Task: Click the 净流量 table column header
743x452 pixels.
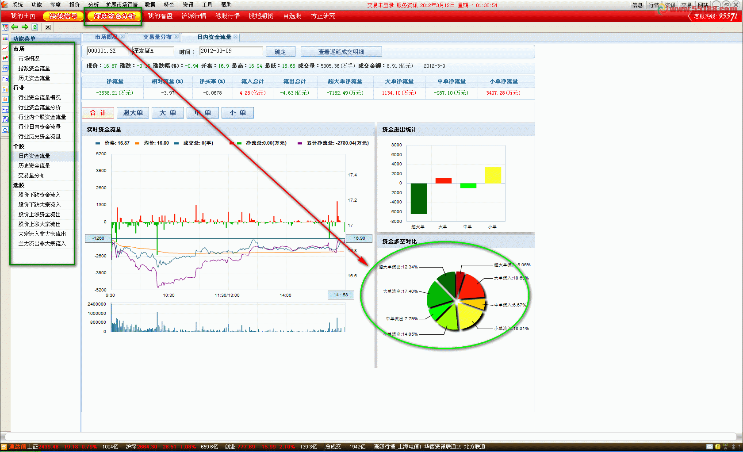Action: (x=115, y=81)
